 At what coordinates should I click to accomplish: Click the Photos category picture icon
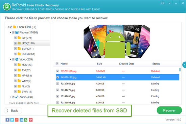point(17,32)
